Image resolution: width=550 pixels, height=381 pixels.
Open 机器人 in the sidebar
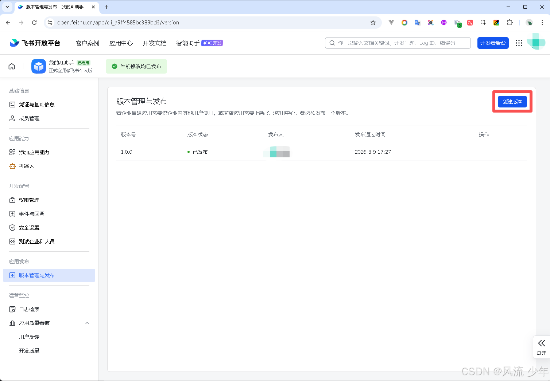[x=27, y=166]
